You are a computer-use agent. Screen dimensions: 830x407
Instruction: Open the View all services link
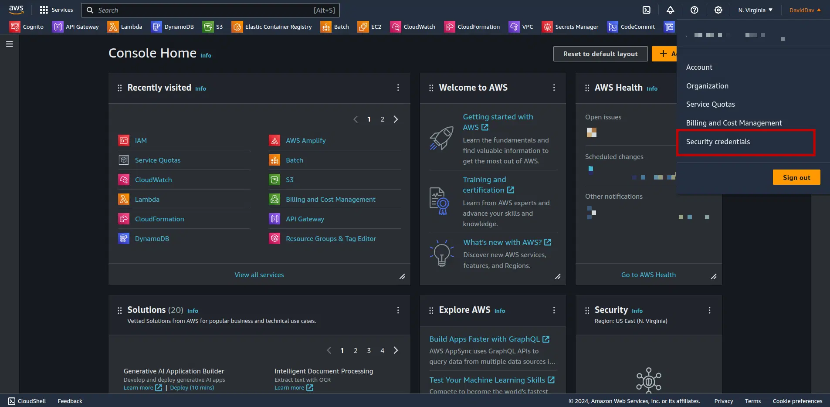pyautogui.click(x=259, y=275)
